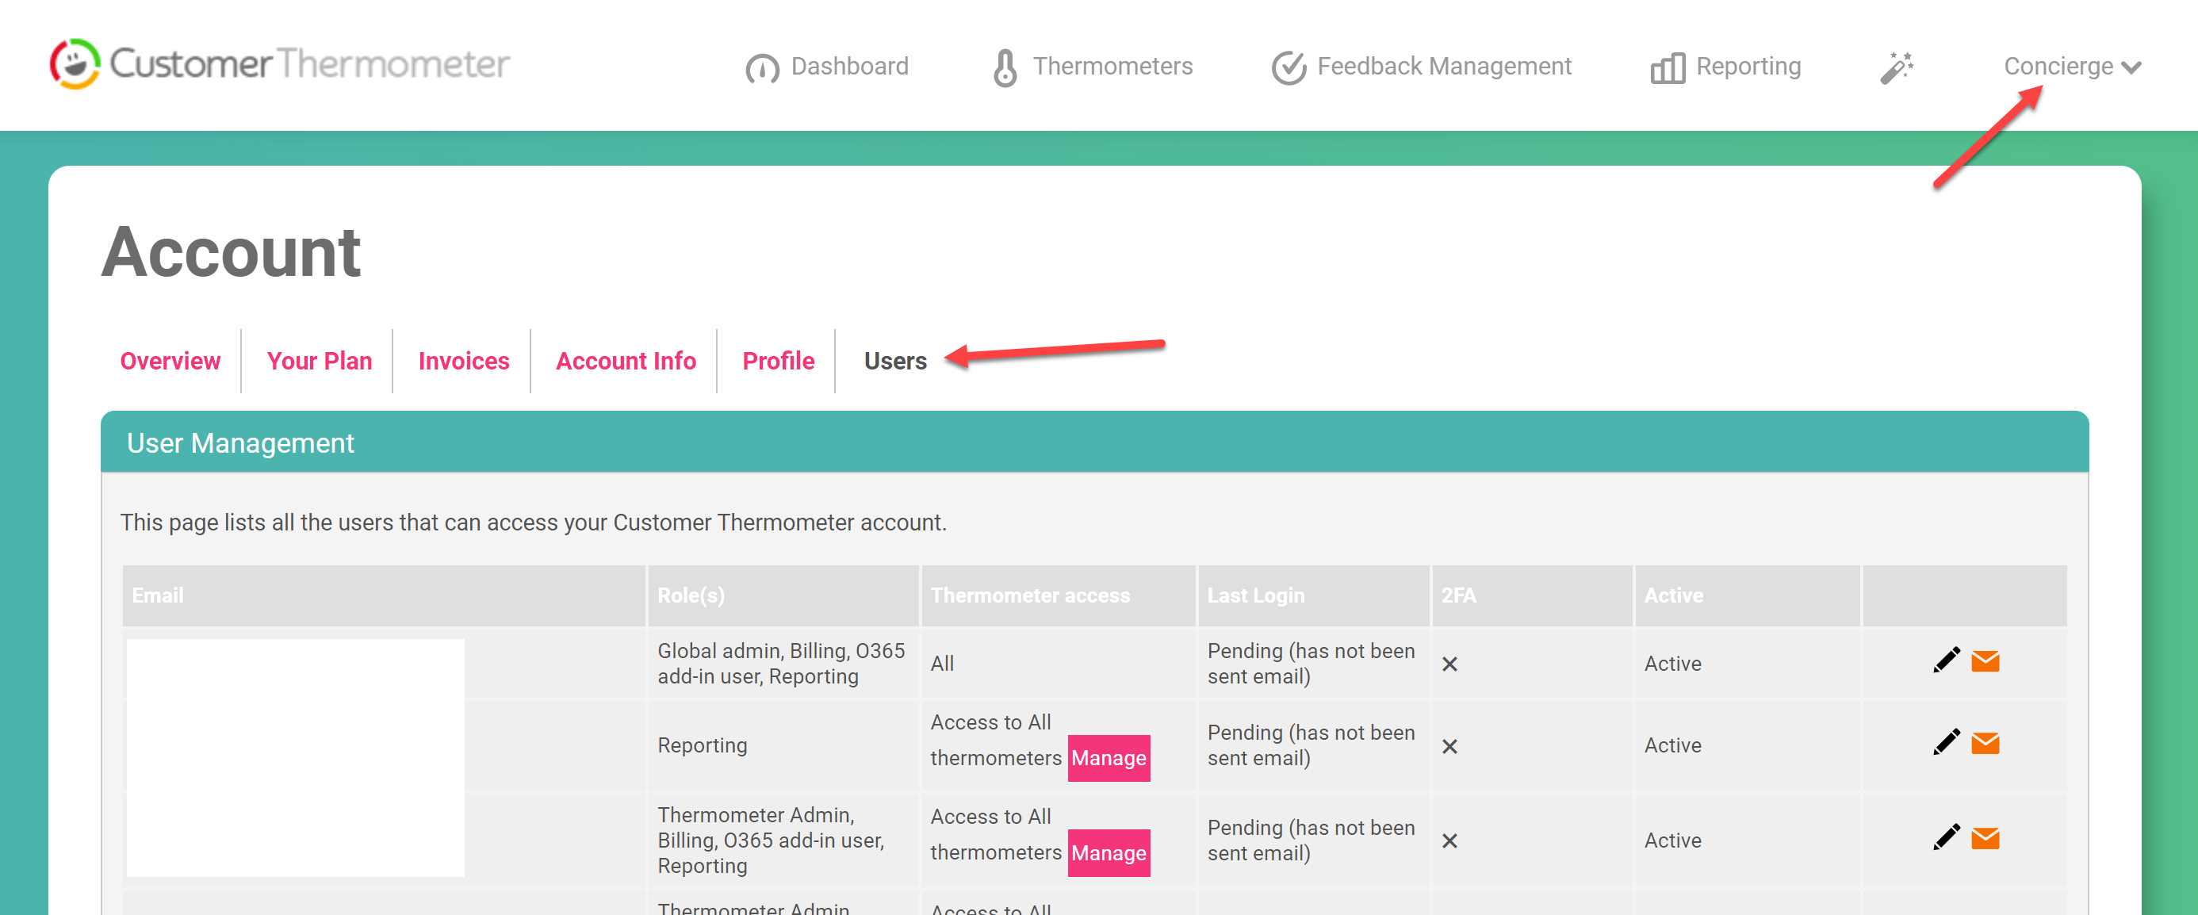Click Active status in Thermometer Admin, Billing row
Viewport: 2198px width, 915px height.
click(1672, 840)
